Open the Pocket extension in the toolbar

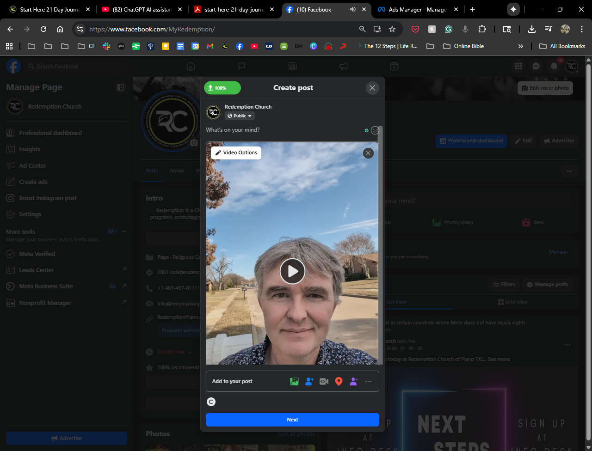point(415,29)
